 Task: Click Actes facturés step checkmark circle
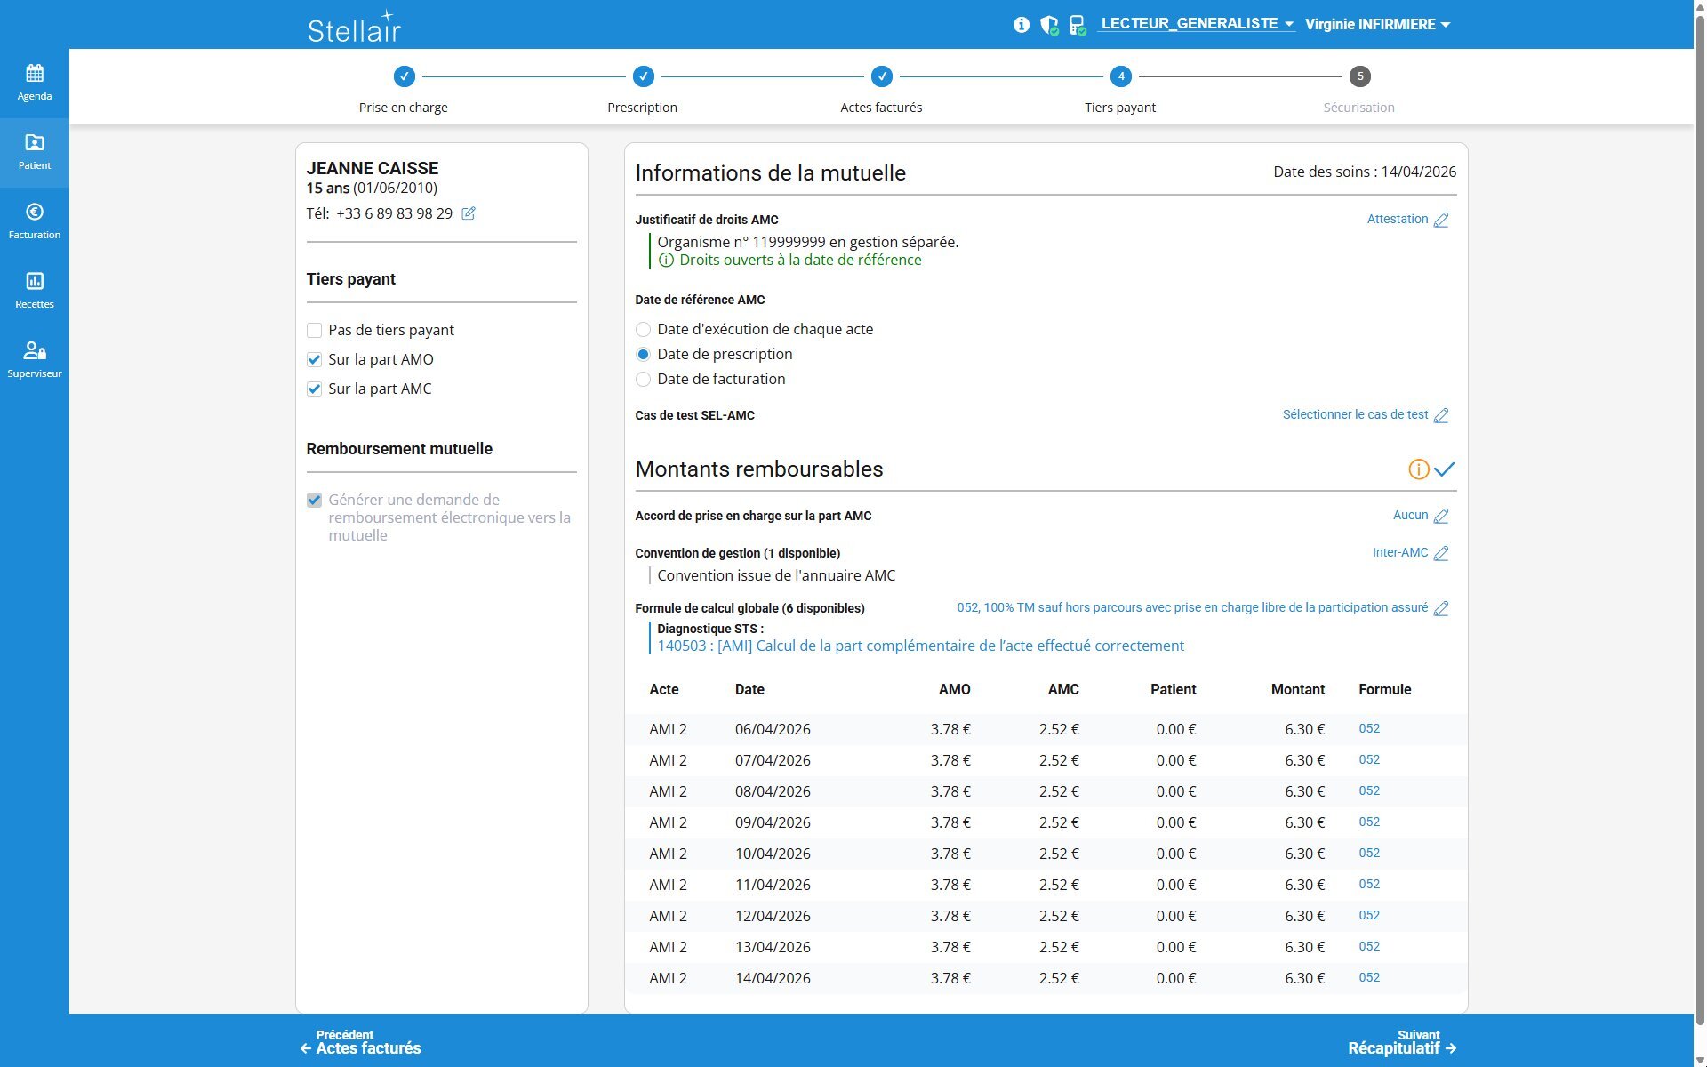tap(881, 76)
